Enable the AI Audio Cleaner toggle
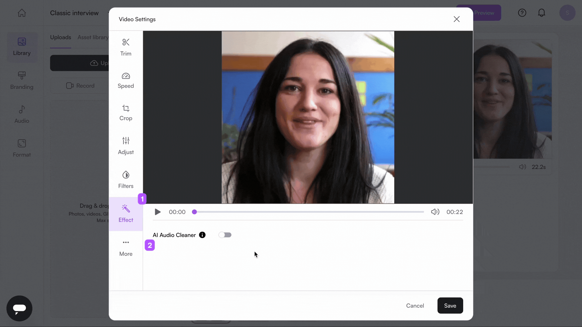The width and height of the screenshot is (582, 327). pos(225,235)
